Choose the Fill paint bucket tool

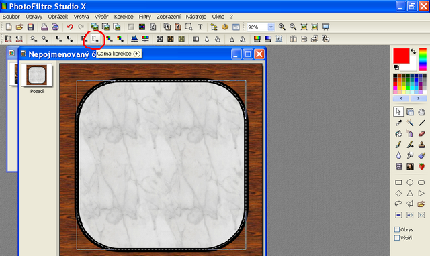398,134
